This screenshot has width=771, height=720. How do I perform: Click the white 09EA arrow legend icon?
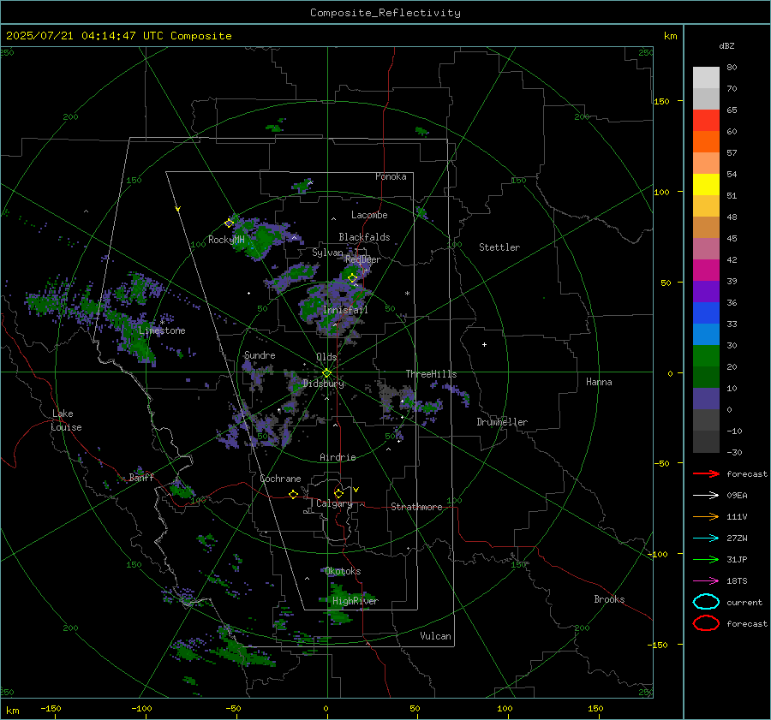[706, 496]
